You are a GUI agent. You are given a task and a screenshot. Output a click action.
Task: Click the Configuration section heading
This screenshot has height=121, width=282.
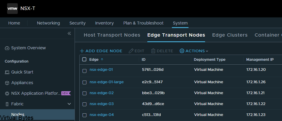coord(17,61)
